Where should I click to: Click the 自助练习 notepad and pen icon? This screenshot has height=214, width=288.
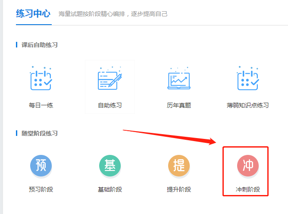point(110,78)
